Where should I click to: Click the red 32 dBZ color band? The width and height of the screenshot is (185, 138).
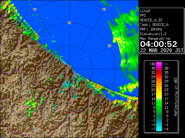[x=159, y=73]
